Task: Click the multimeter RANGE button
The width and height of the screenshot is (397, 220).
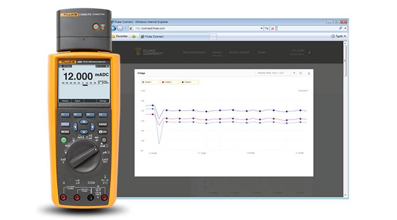Action: [102, 124]
